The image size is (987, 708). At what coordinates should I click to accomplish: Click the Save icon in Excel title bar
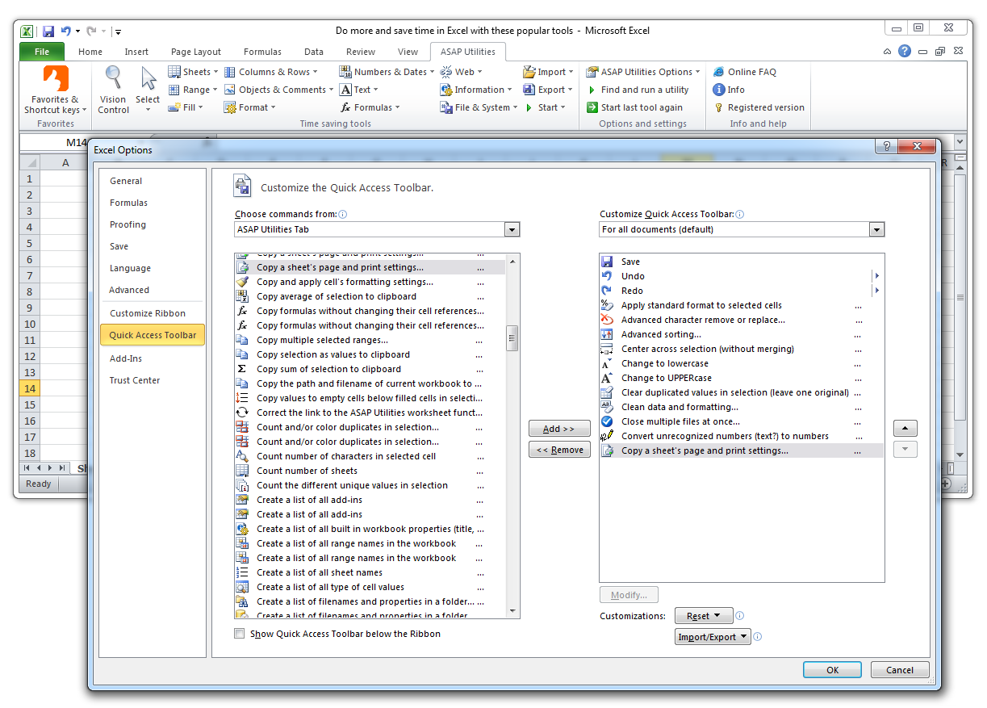[x=48, y=31]
